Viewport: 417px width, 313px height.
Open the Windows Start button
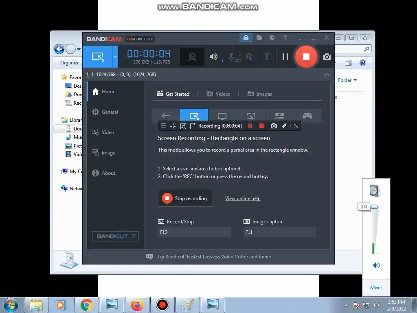click(11, 305)
